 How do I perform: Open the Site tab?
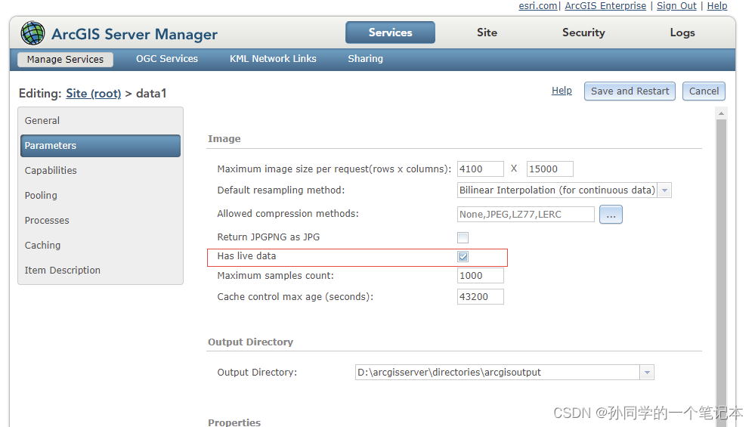click(487, 32)
